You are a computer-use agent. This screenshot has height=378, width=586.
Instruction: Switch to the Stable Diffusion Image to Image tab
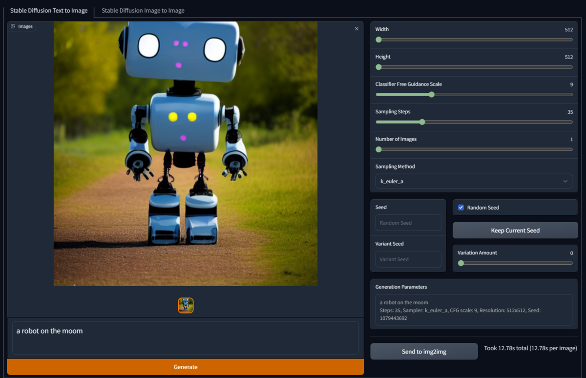click(x=142, y=10)
